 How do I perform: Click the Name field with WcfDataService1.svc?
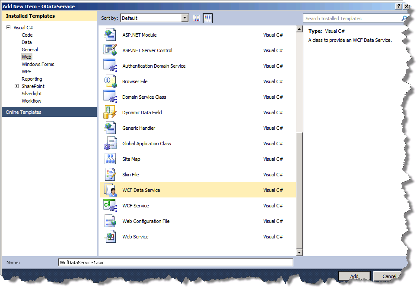pyautogui.click(x=175, y=263)
